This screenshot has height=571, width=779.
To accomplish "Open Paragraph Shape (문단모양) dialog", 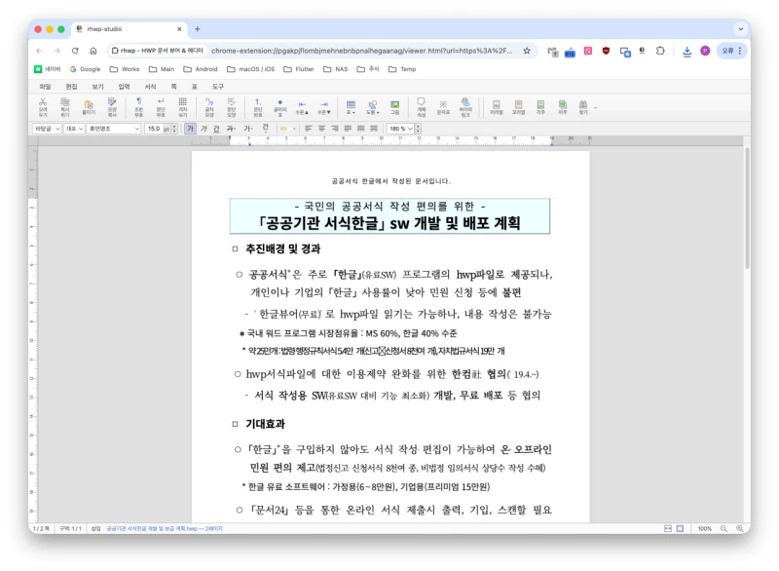I will pyautogui.click(x=232, y=107).
